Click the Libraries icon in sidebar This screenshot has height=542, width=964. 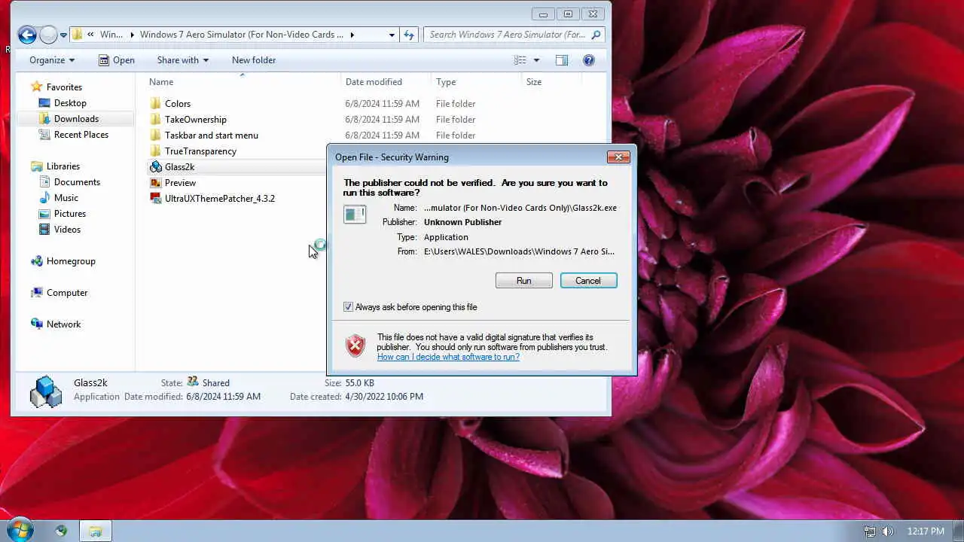pos(36,166)
